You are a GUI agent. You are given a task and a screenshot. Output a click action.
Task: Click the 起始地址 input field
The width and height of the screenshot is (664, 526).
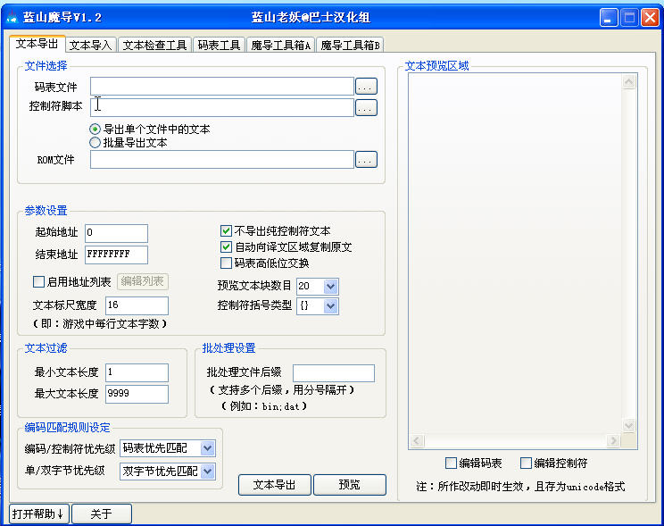pyautogui.click(x=116, y=234)
